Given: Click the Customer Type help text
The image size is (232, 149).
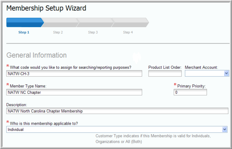Looking at the screenshot, I should pos(153,139).
